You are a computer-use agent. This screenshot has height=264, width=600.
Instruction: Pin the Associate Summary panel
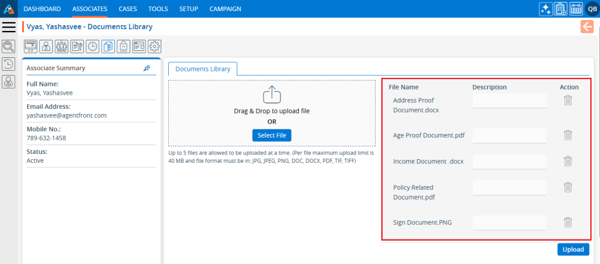click(x=146, y=68)
